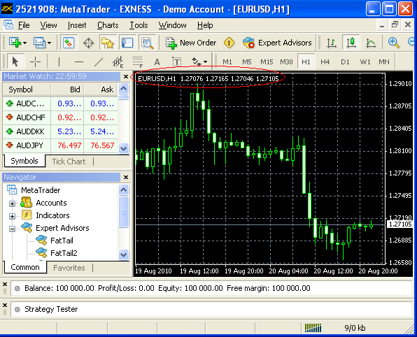Screen dimensions: 417x337
Task: Toggle the Terminal window icon
Action: coord(127,43)
